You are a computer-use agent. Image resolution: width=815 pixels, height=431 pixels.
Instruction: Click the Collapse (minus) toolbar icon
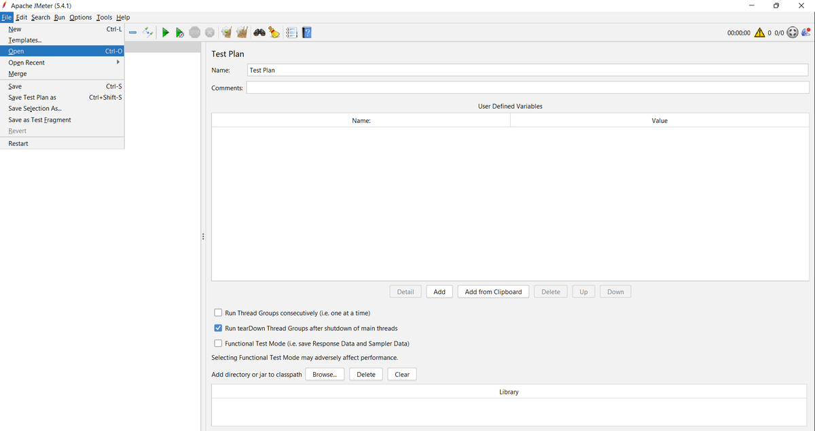click(132, 33)
